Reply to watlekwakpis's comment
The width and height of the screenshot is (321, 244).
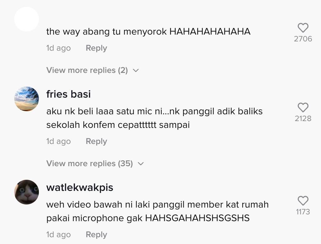96,234
